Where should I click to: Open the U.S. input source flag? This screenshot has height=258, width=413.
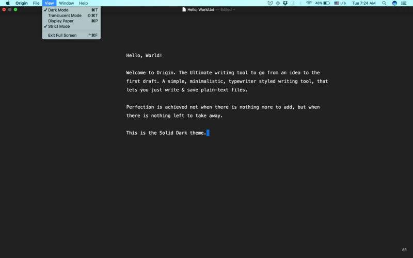click(x=337, y=3)
